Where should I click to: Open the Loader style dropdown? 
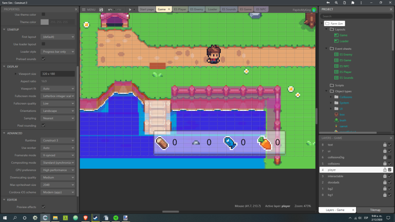(58, 51)
